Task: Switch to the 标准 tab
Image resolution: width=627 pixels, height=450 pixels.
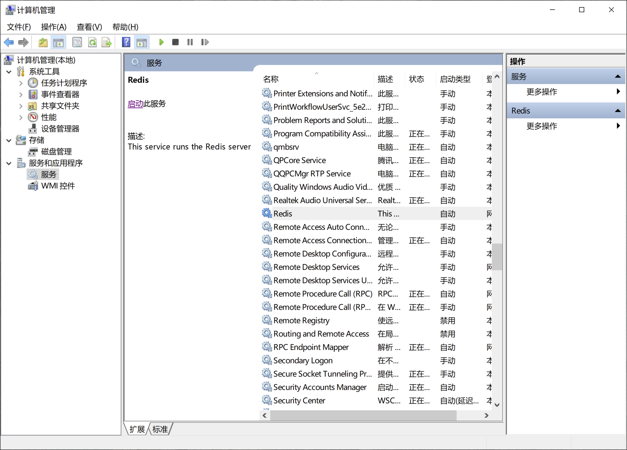Action: 160,429
